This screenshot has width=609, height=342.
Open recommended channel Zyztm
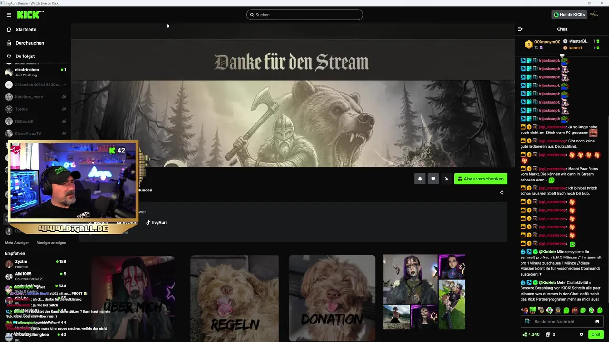tap(35, 264)
